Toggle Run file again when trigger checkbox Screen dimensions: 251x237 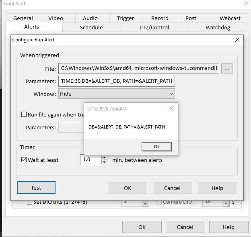click(x=24, y=114)
